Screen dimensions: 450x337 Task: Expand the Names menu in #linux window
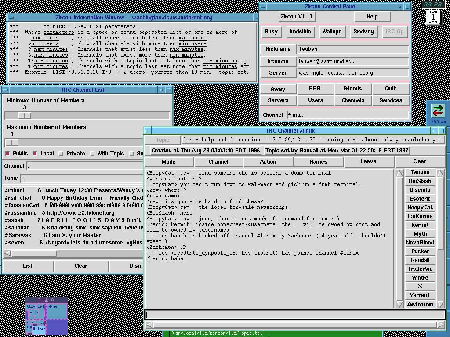318,162
